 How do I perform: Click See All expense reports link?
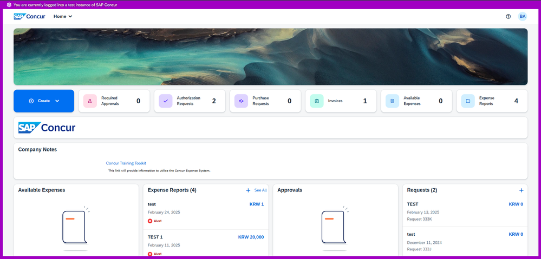[x=260, y=190]
